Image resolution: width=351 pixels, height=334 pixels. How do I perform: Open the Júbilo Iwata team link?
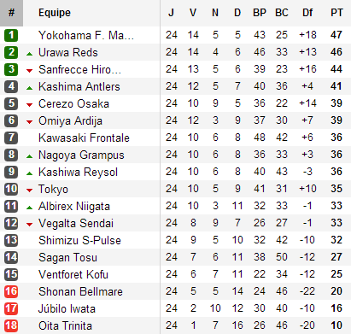67,308
